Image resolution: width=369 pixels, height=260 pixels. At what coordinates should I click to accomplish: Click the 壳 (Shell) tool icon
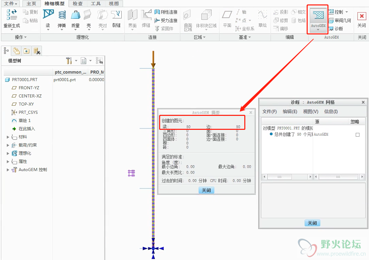click(x=89, y=15)
